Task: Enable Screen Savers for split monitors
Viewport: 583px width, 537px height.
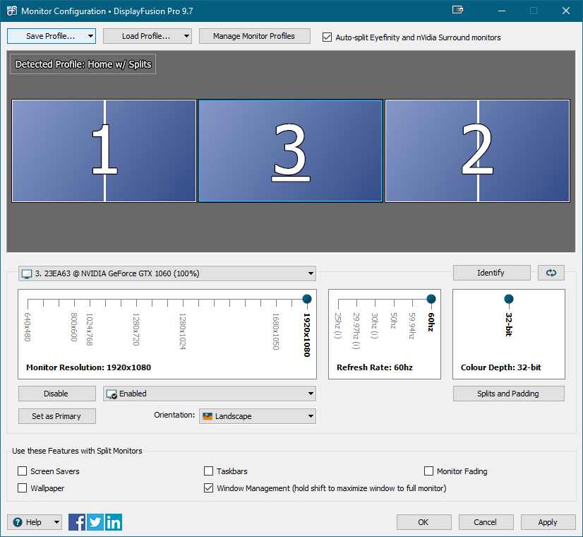Action: (x=23, y=471)
